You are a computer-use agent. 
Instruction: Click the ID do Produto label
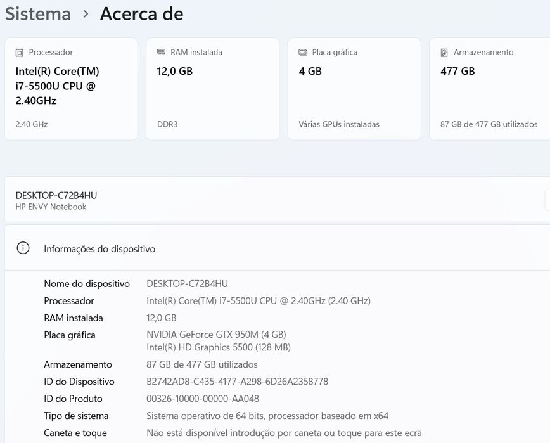73,399
